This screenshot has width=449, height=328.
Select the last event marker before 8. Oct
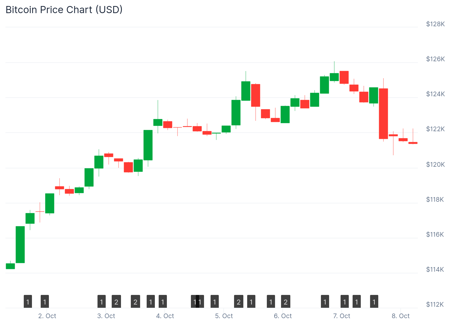point(374,301)
